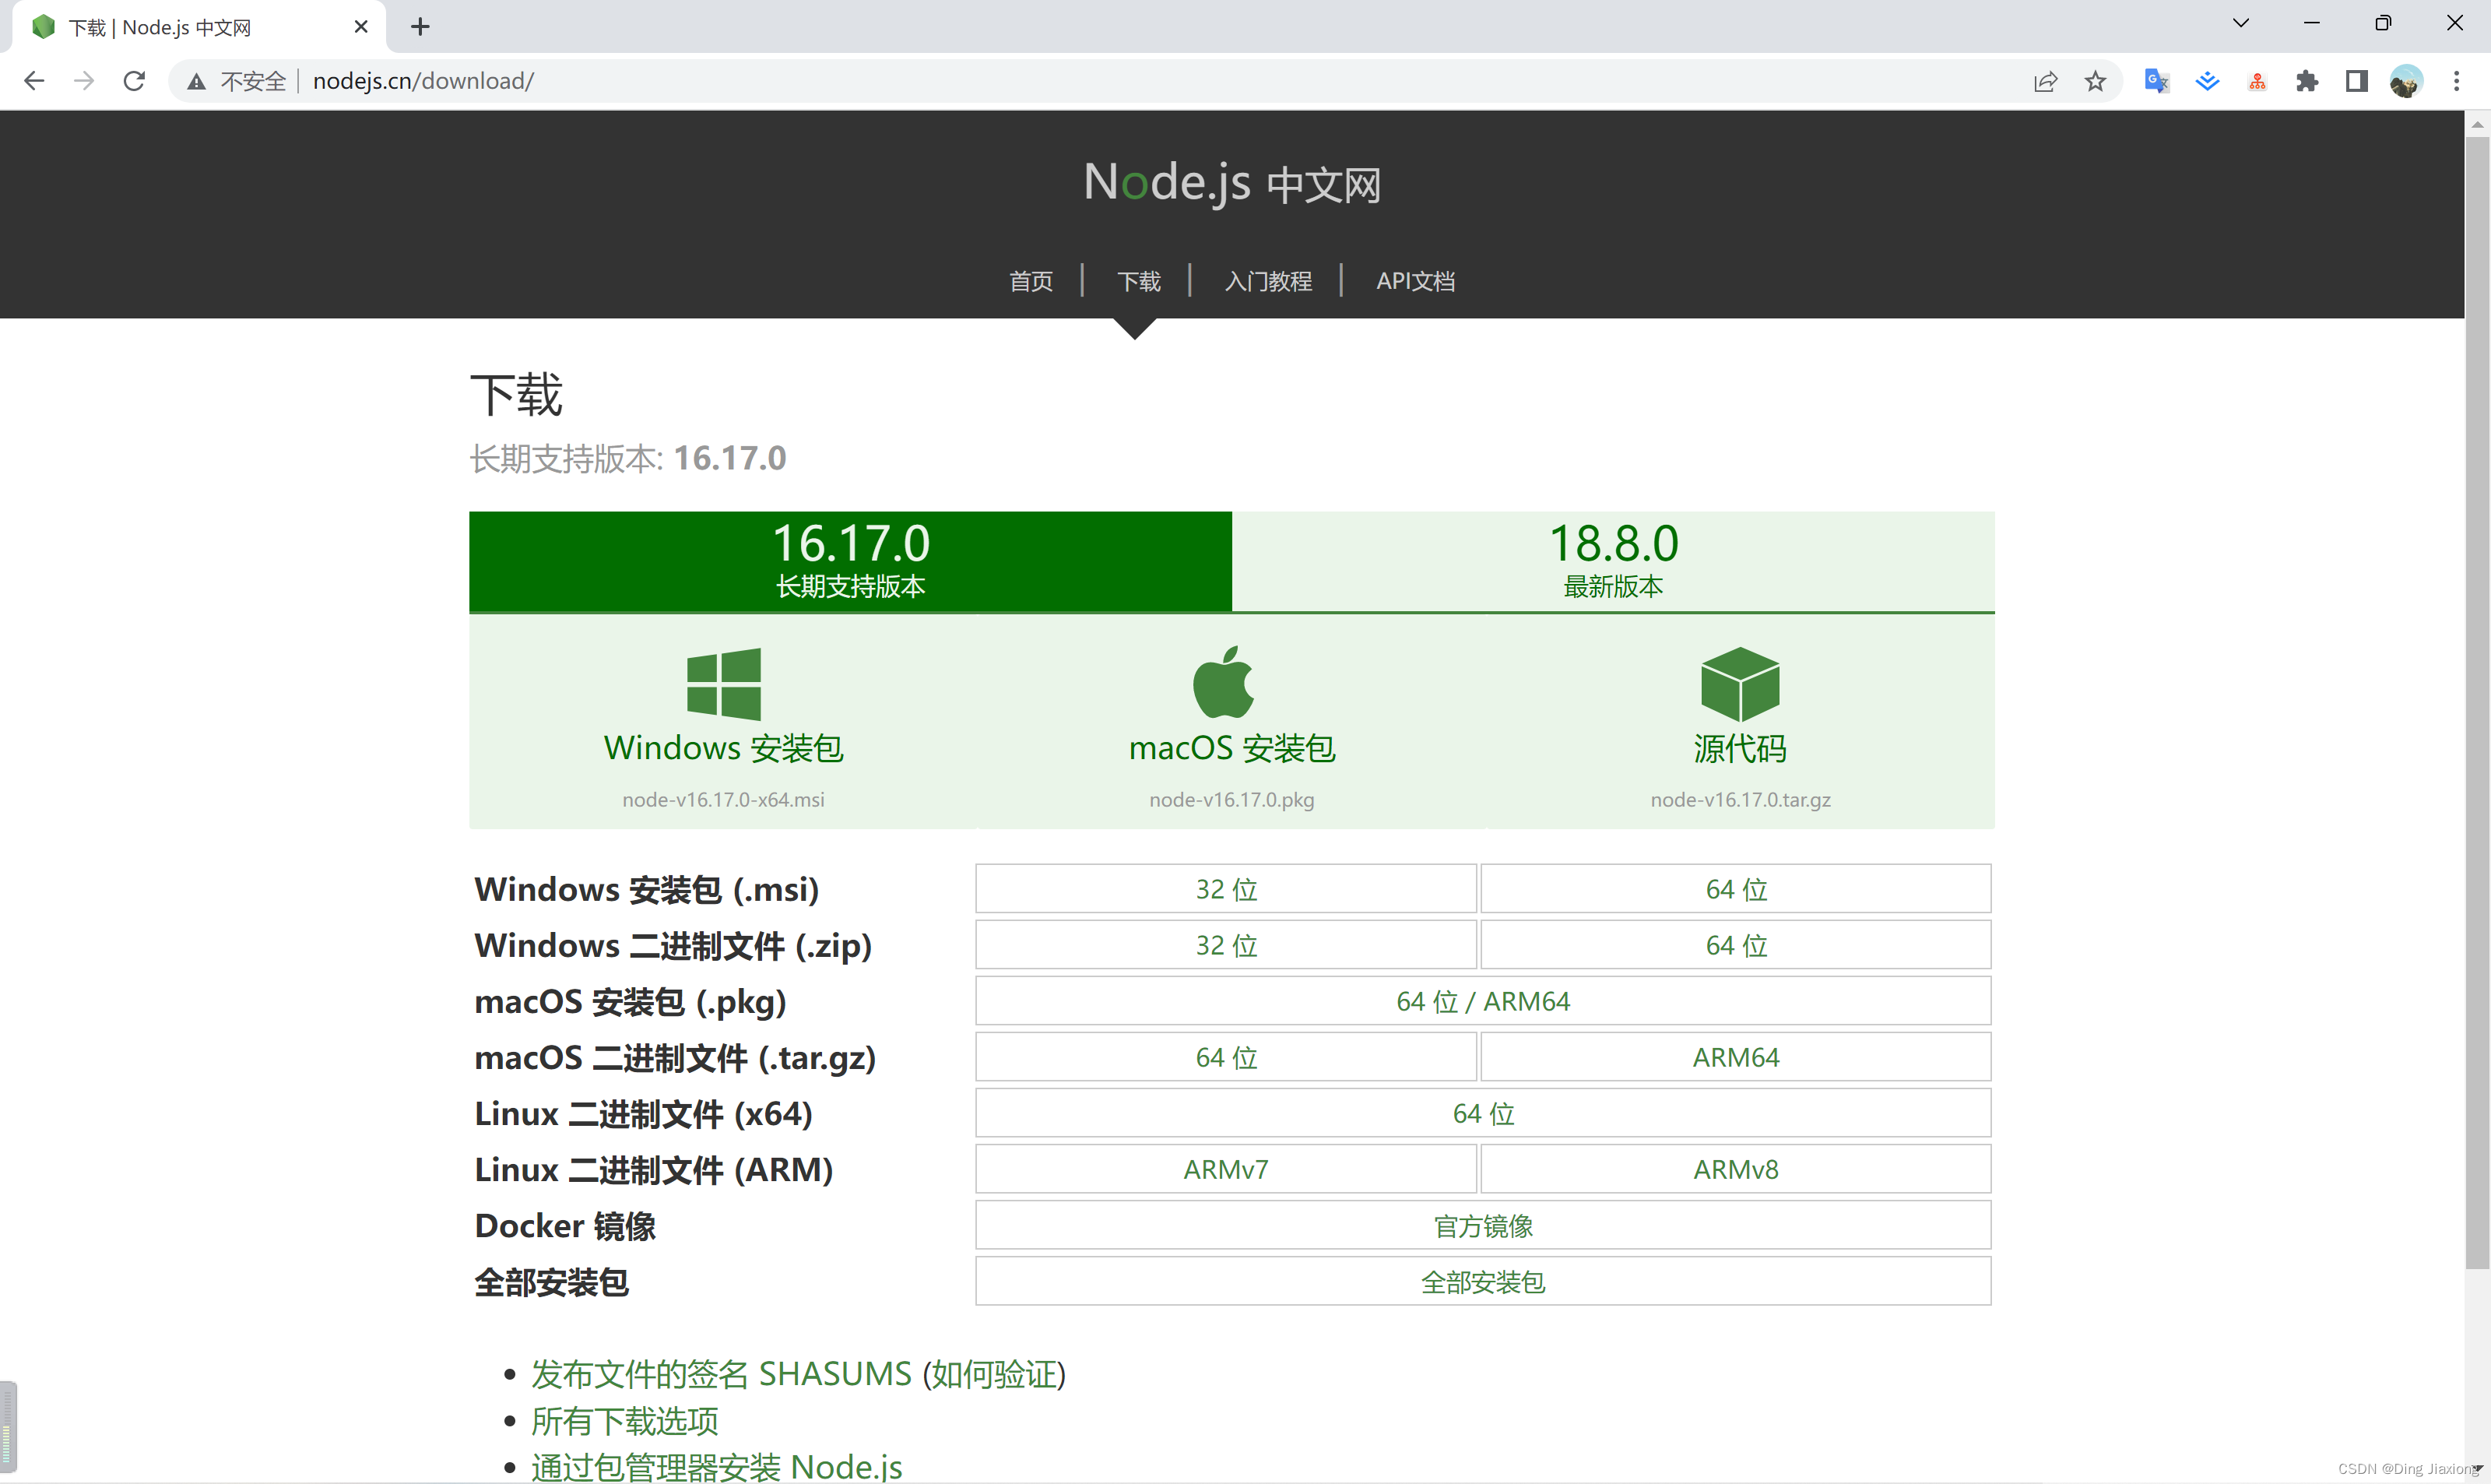The height and width of the screenshot is (1484, 2491).
Task: Open the tab search dropdown chevron
Action: pos(2240,24)
